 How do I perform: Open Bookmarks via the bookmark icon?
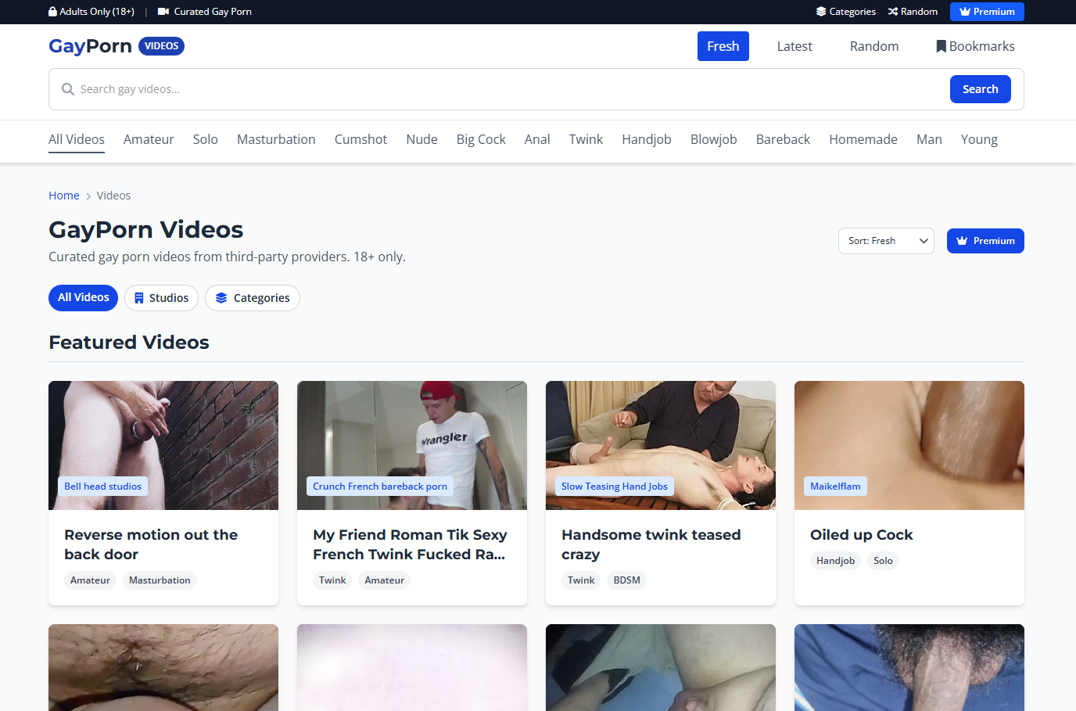[x=941, y=46]
